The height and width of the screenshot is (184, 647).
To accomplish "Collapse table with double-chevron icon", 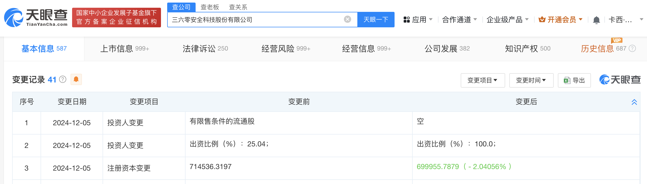I will coord(634,102).
